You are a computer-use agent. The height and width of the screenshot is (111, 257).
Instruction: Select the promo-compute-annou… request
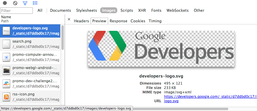(x=30, y=57)
